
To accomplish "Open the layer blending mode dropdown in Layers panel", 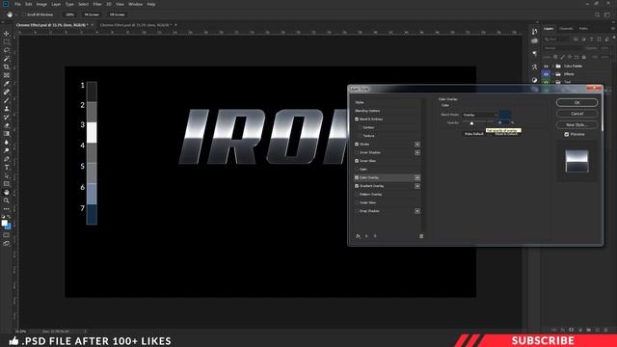I will click(563, 48).
